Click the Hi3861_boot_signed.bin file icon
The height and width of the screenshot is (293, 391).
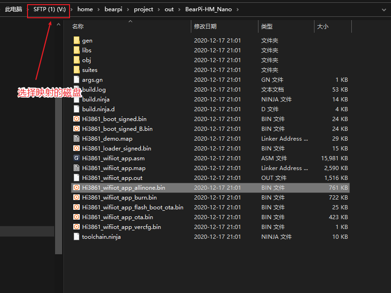point(77,119)
